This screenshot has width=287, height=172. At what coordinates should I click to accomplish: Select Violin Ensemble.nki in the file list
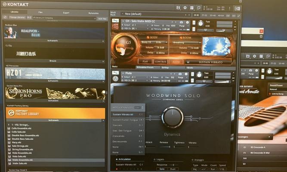[56, 160]
